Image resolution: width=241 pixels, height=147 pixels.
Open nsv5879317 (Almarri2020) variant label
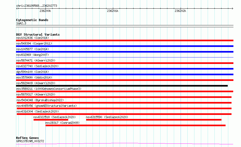[36, 94]
